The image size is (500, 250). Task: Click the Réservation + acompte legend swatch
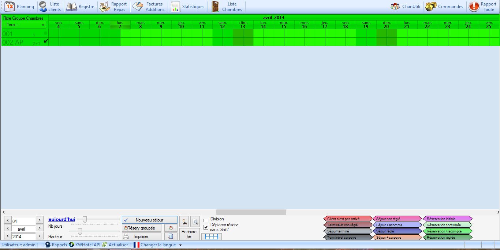coord(447,231)
